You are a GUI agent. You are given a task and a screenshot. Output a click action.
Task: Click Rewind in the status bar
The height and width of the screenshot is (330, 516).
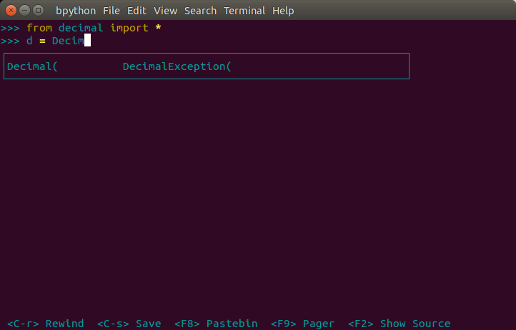coord(46,324)
